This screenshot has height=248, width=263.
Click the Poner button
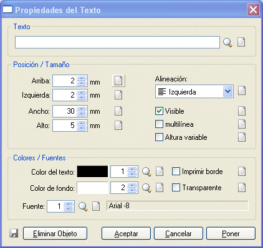tap(231, 234)
